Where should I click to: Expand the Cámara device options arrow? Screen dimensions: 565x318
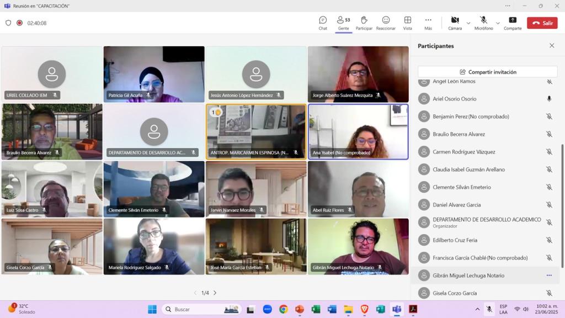468,23
